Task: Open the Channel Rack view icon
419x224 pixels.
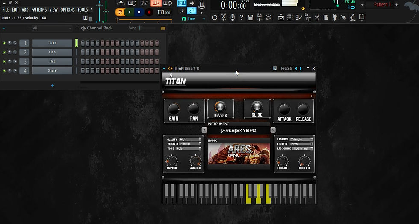Action: tap(290, 17)
